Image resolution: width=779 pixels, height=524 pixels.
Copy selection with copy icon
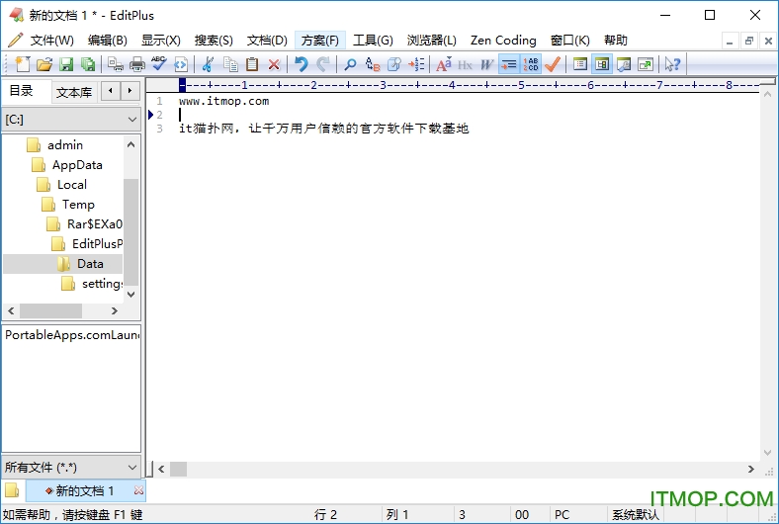230,64
